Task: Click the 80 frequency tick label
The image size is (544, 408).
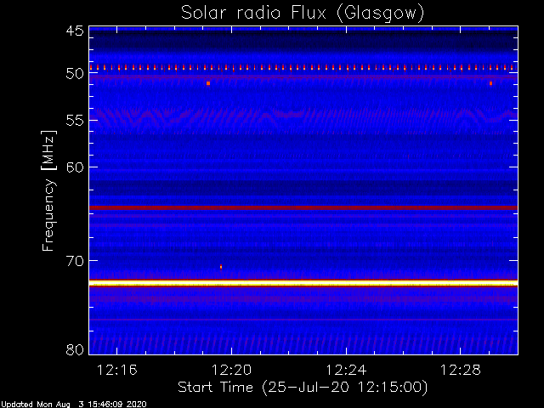Action: pyautogui.click(x=75, y=349)
